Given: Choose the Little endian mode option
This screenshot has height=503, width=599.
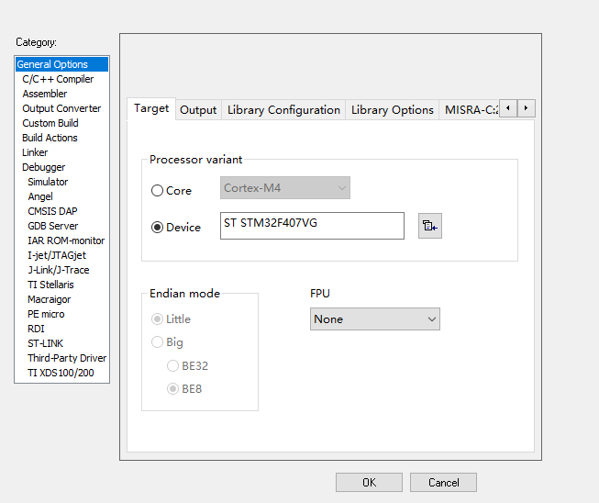Looking at the screenshot, I should (157, 319).
